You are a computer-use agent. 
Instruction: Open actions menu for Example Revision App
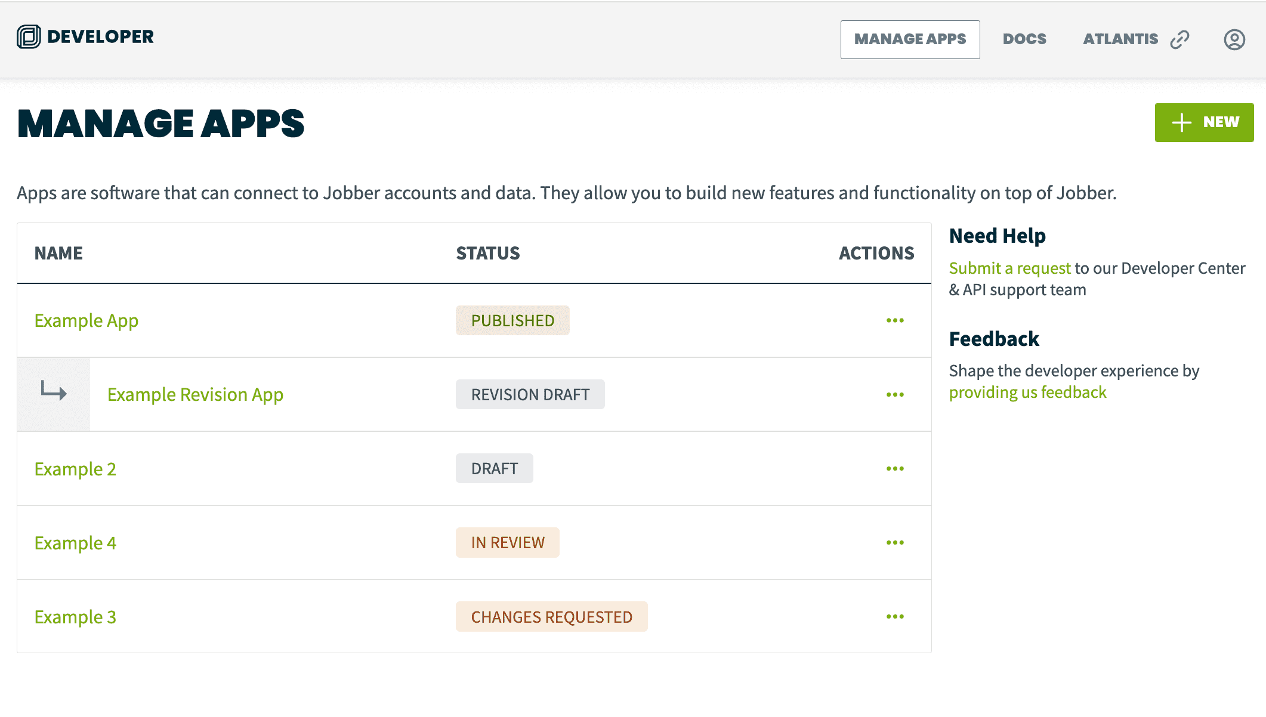(x=895, y=395)
